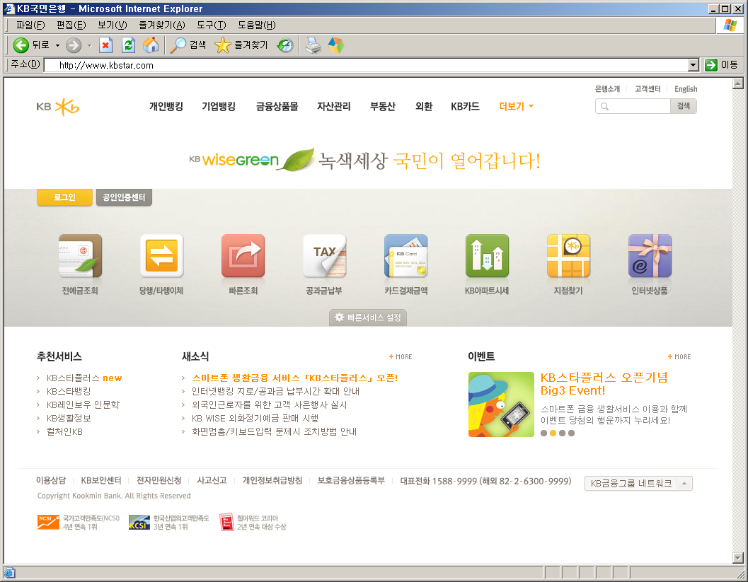Screen dimensions: 748x582
Task: Click the site 검색 button
Action: pyautogui.click(x=684, y=106)
